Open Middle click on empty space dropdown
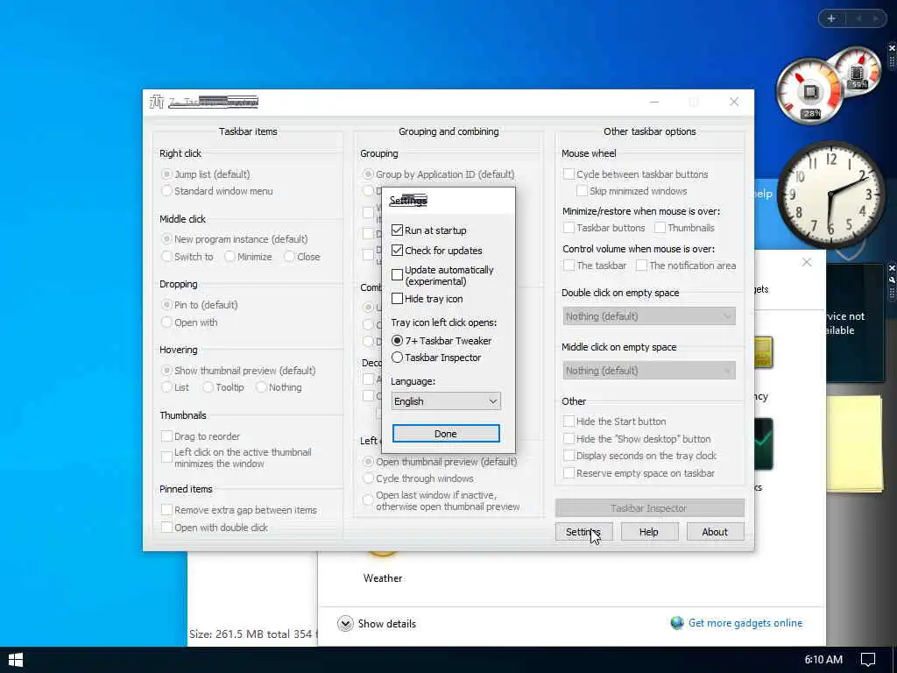The image size is (897, 673). (x=649, y=371)
